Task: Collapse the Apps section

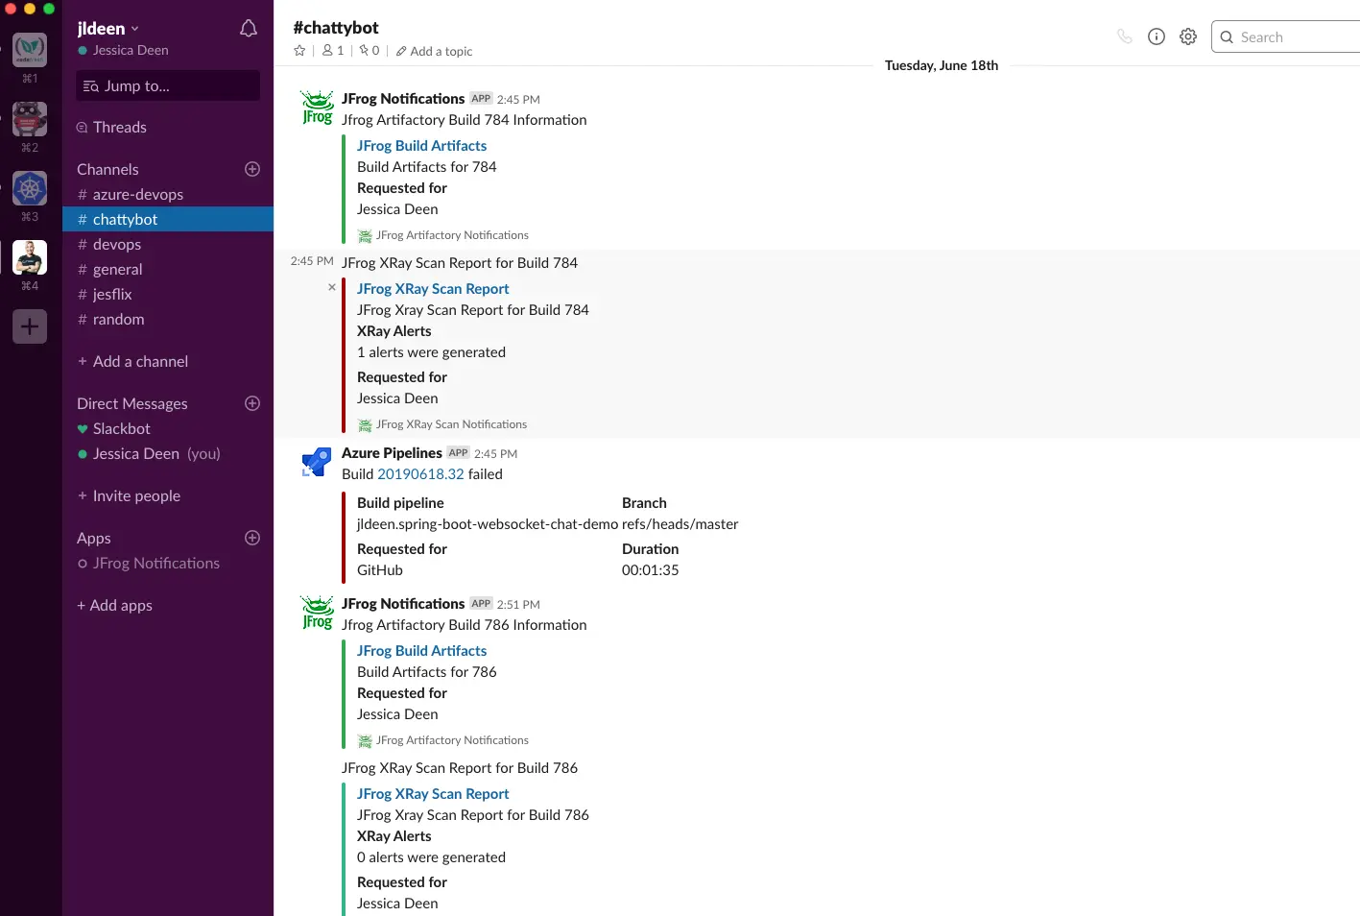Action: [93, 538]
